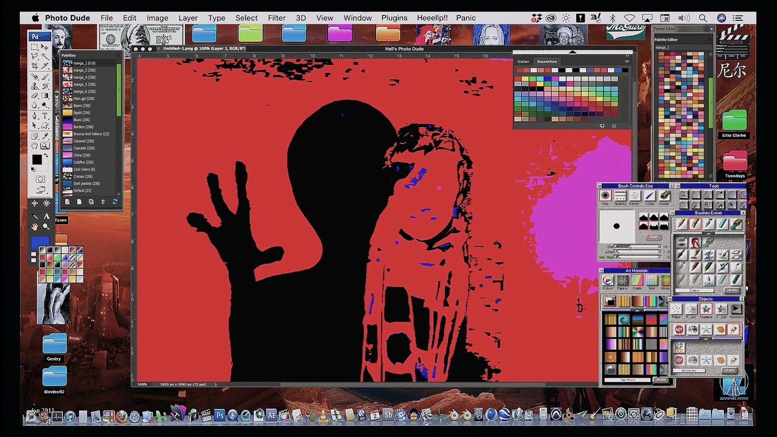Select the Paths icon in Objects palette
The image size is (777, 437).
point(676,308)
